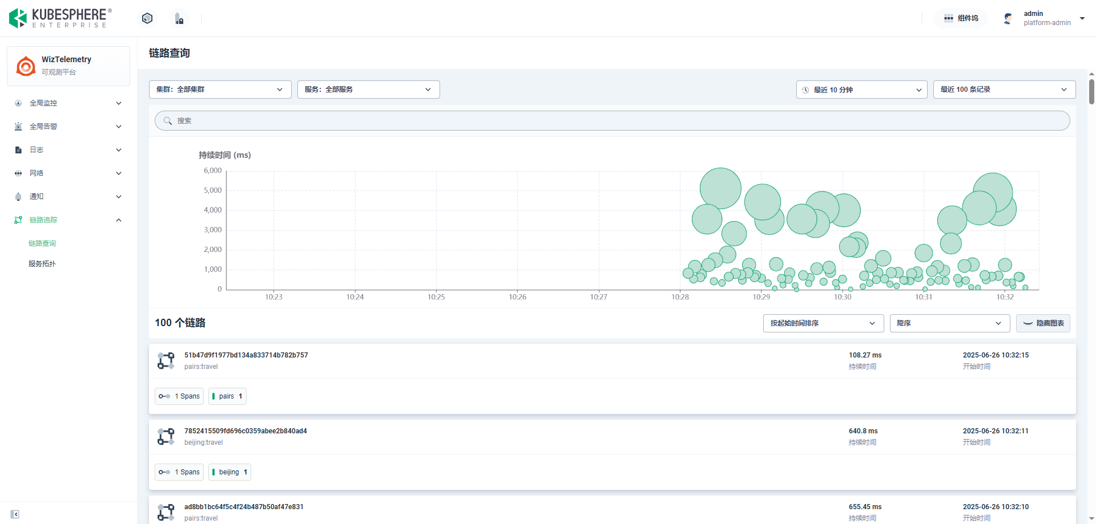Open the platform management building icon

click(179, 19)
